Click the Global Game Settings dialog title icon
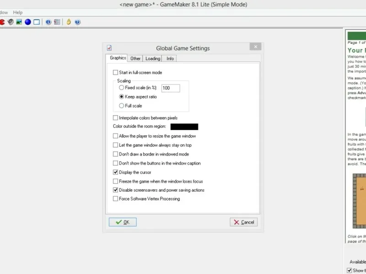The width and height of the screenshot is (366, 274). pos(109,48)
